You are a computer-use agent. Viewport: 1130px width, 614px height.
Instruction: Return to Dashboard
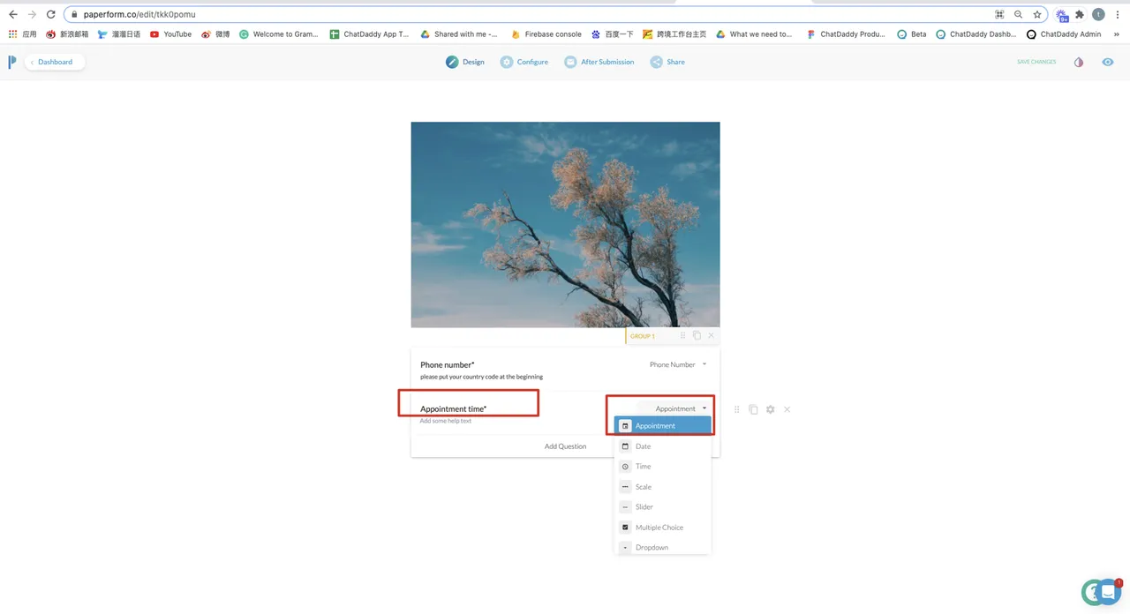55,62
